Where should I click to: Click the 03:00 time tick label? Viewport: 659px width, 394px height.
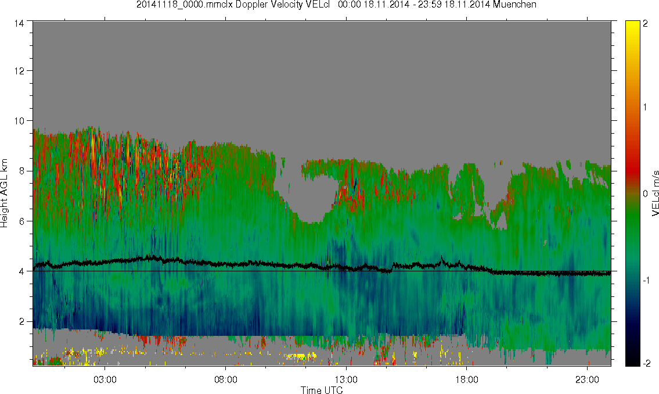tap(105, 379)
